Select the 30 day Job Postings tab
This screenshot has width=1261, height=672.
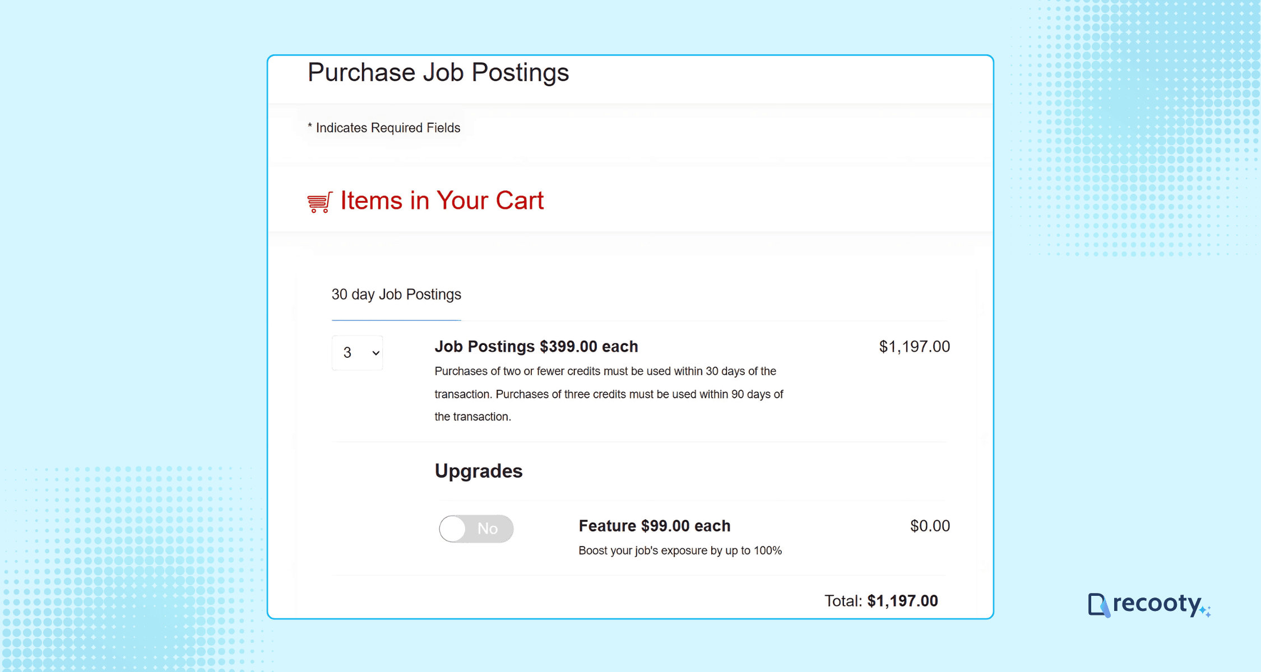tap(396, 294)
